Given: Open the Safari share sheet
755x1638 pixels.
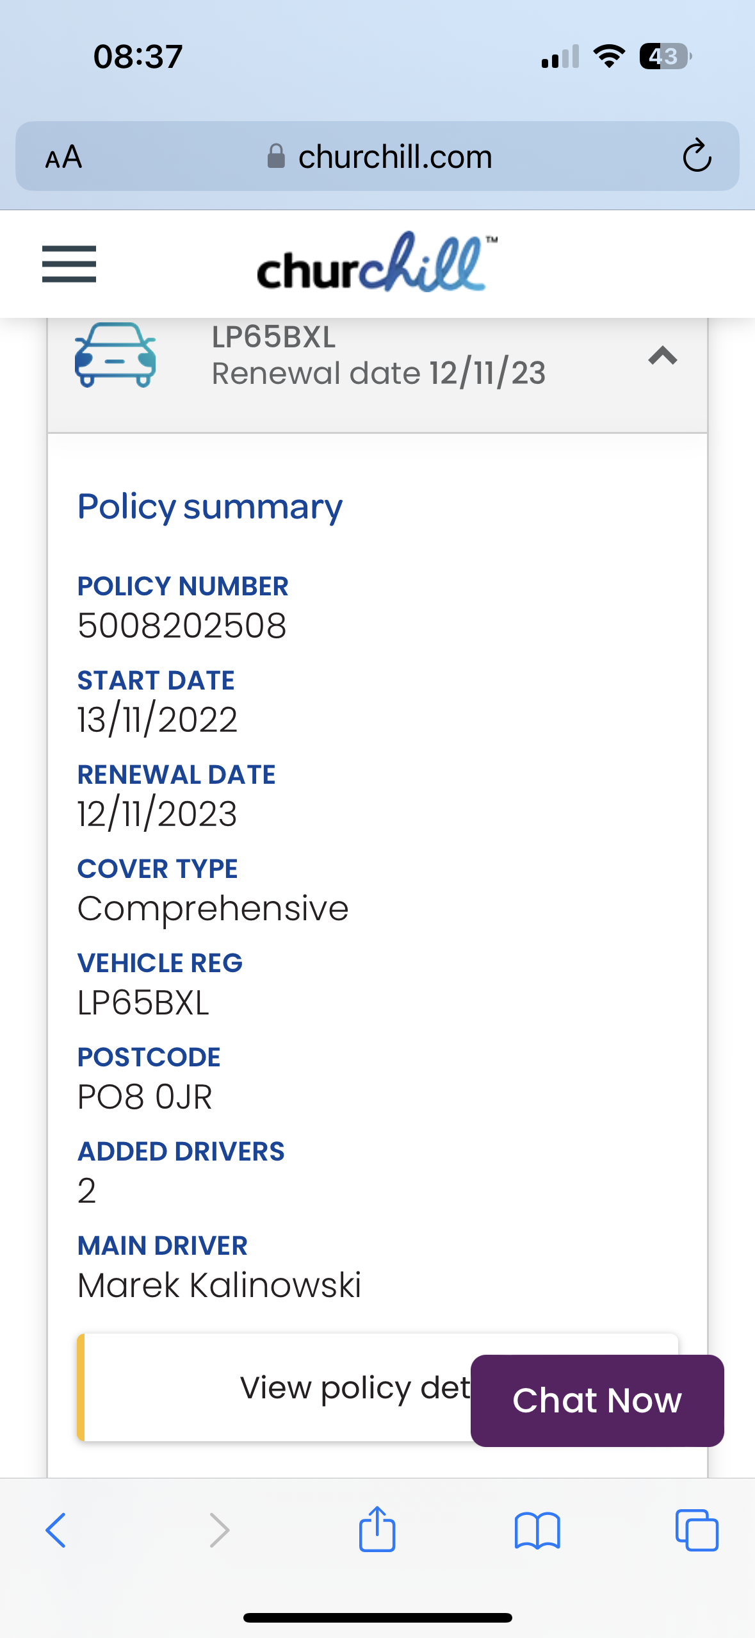Looking at the screenshot, I should pyautogui.click(x=377, y=1530).
